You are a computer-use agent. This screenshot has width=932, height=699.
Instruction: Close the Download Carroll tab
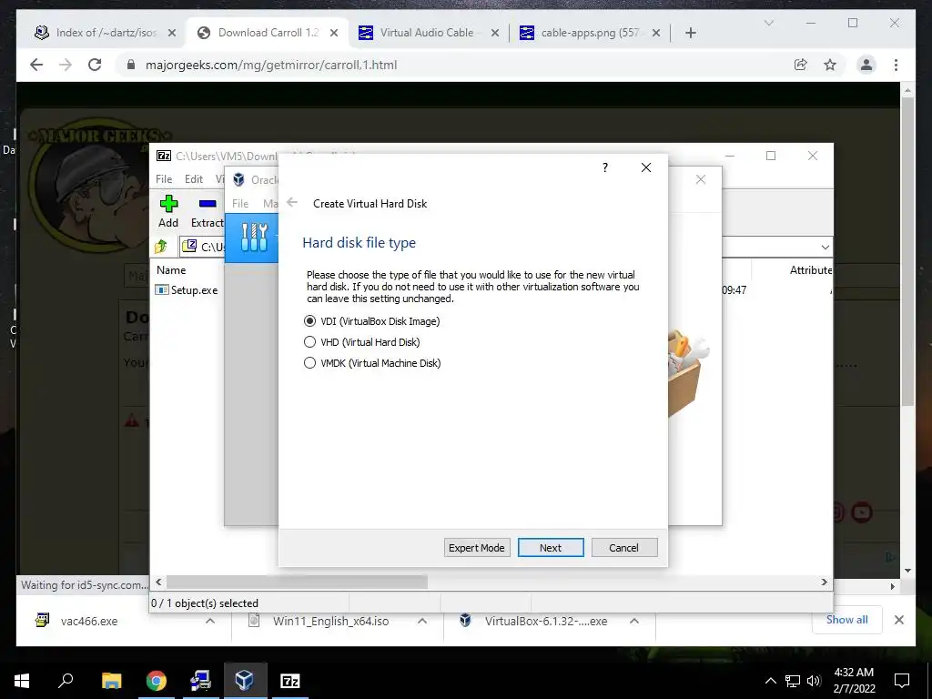(334, 34)
